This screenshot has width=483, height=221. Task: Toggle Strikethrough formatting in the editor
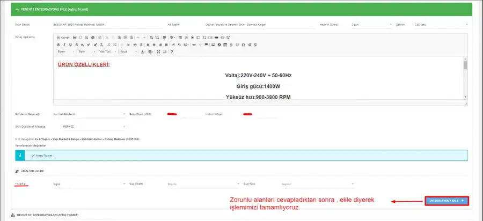pyautogui.click(x=77, y=45)
